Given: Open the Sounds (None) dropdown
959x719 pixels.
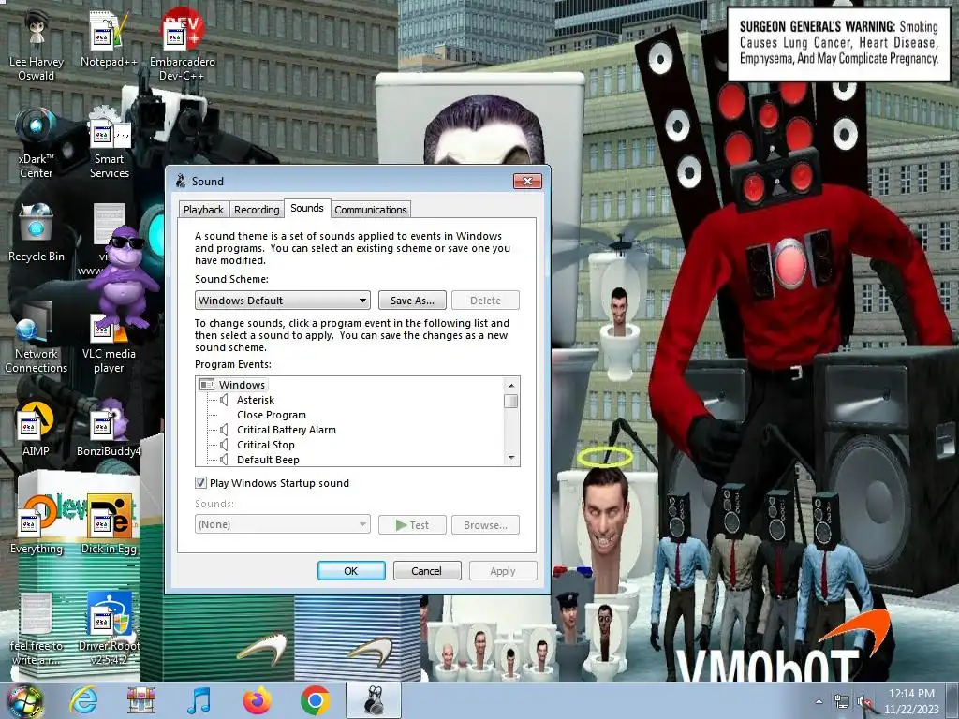Looking at the screenshot, I should click(283, 524).
